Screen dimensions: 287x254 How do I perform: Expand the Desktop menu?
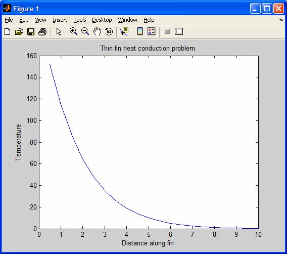[102, 20]
